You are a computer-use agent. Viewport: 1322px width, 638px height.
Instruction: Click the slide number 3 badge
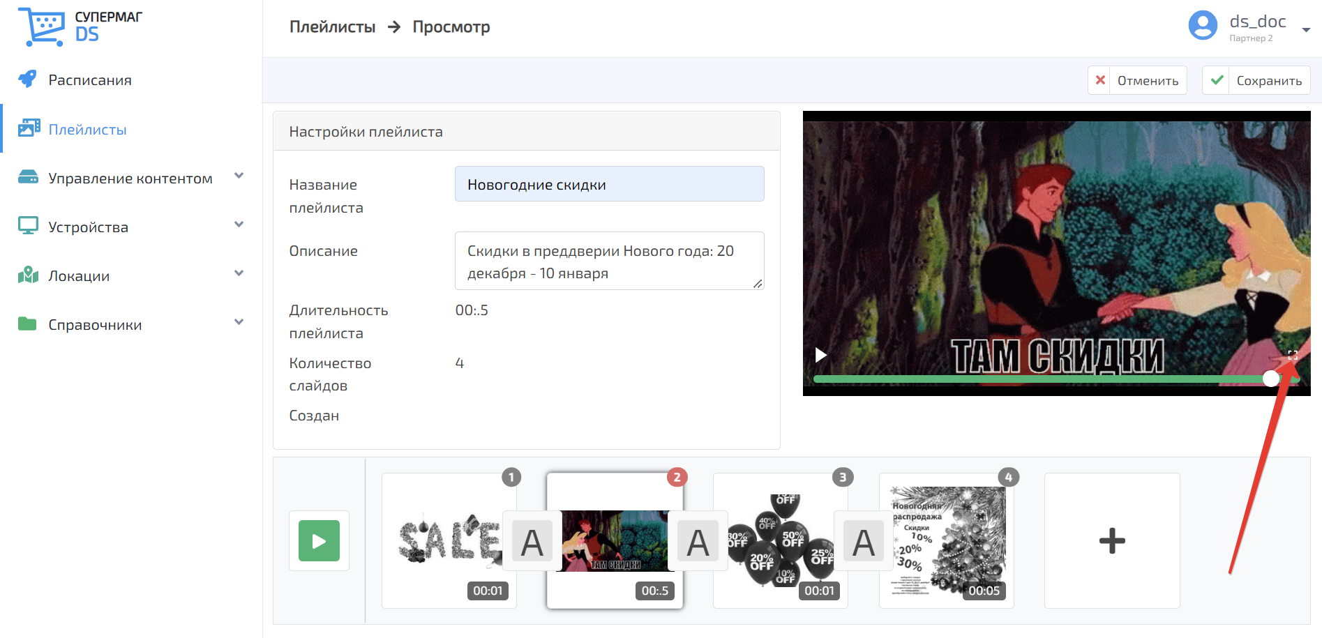pos(843,477)
